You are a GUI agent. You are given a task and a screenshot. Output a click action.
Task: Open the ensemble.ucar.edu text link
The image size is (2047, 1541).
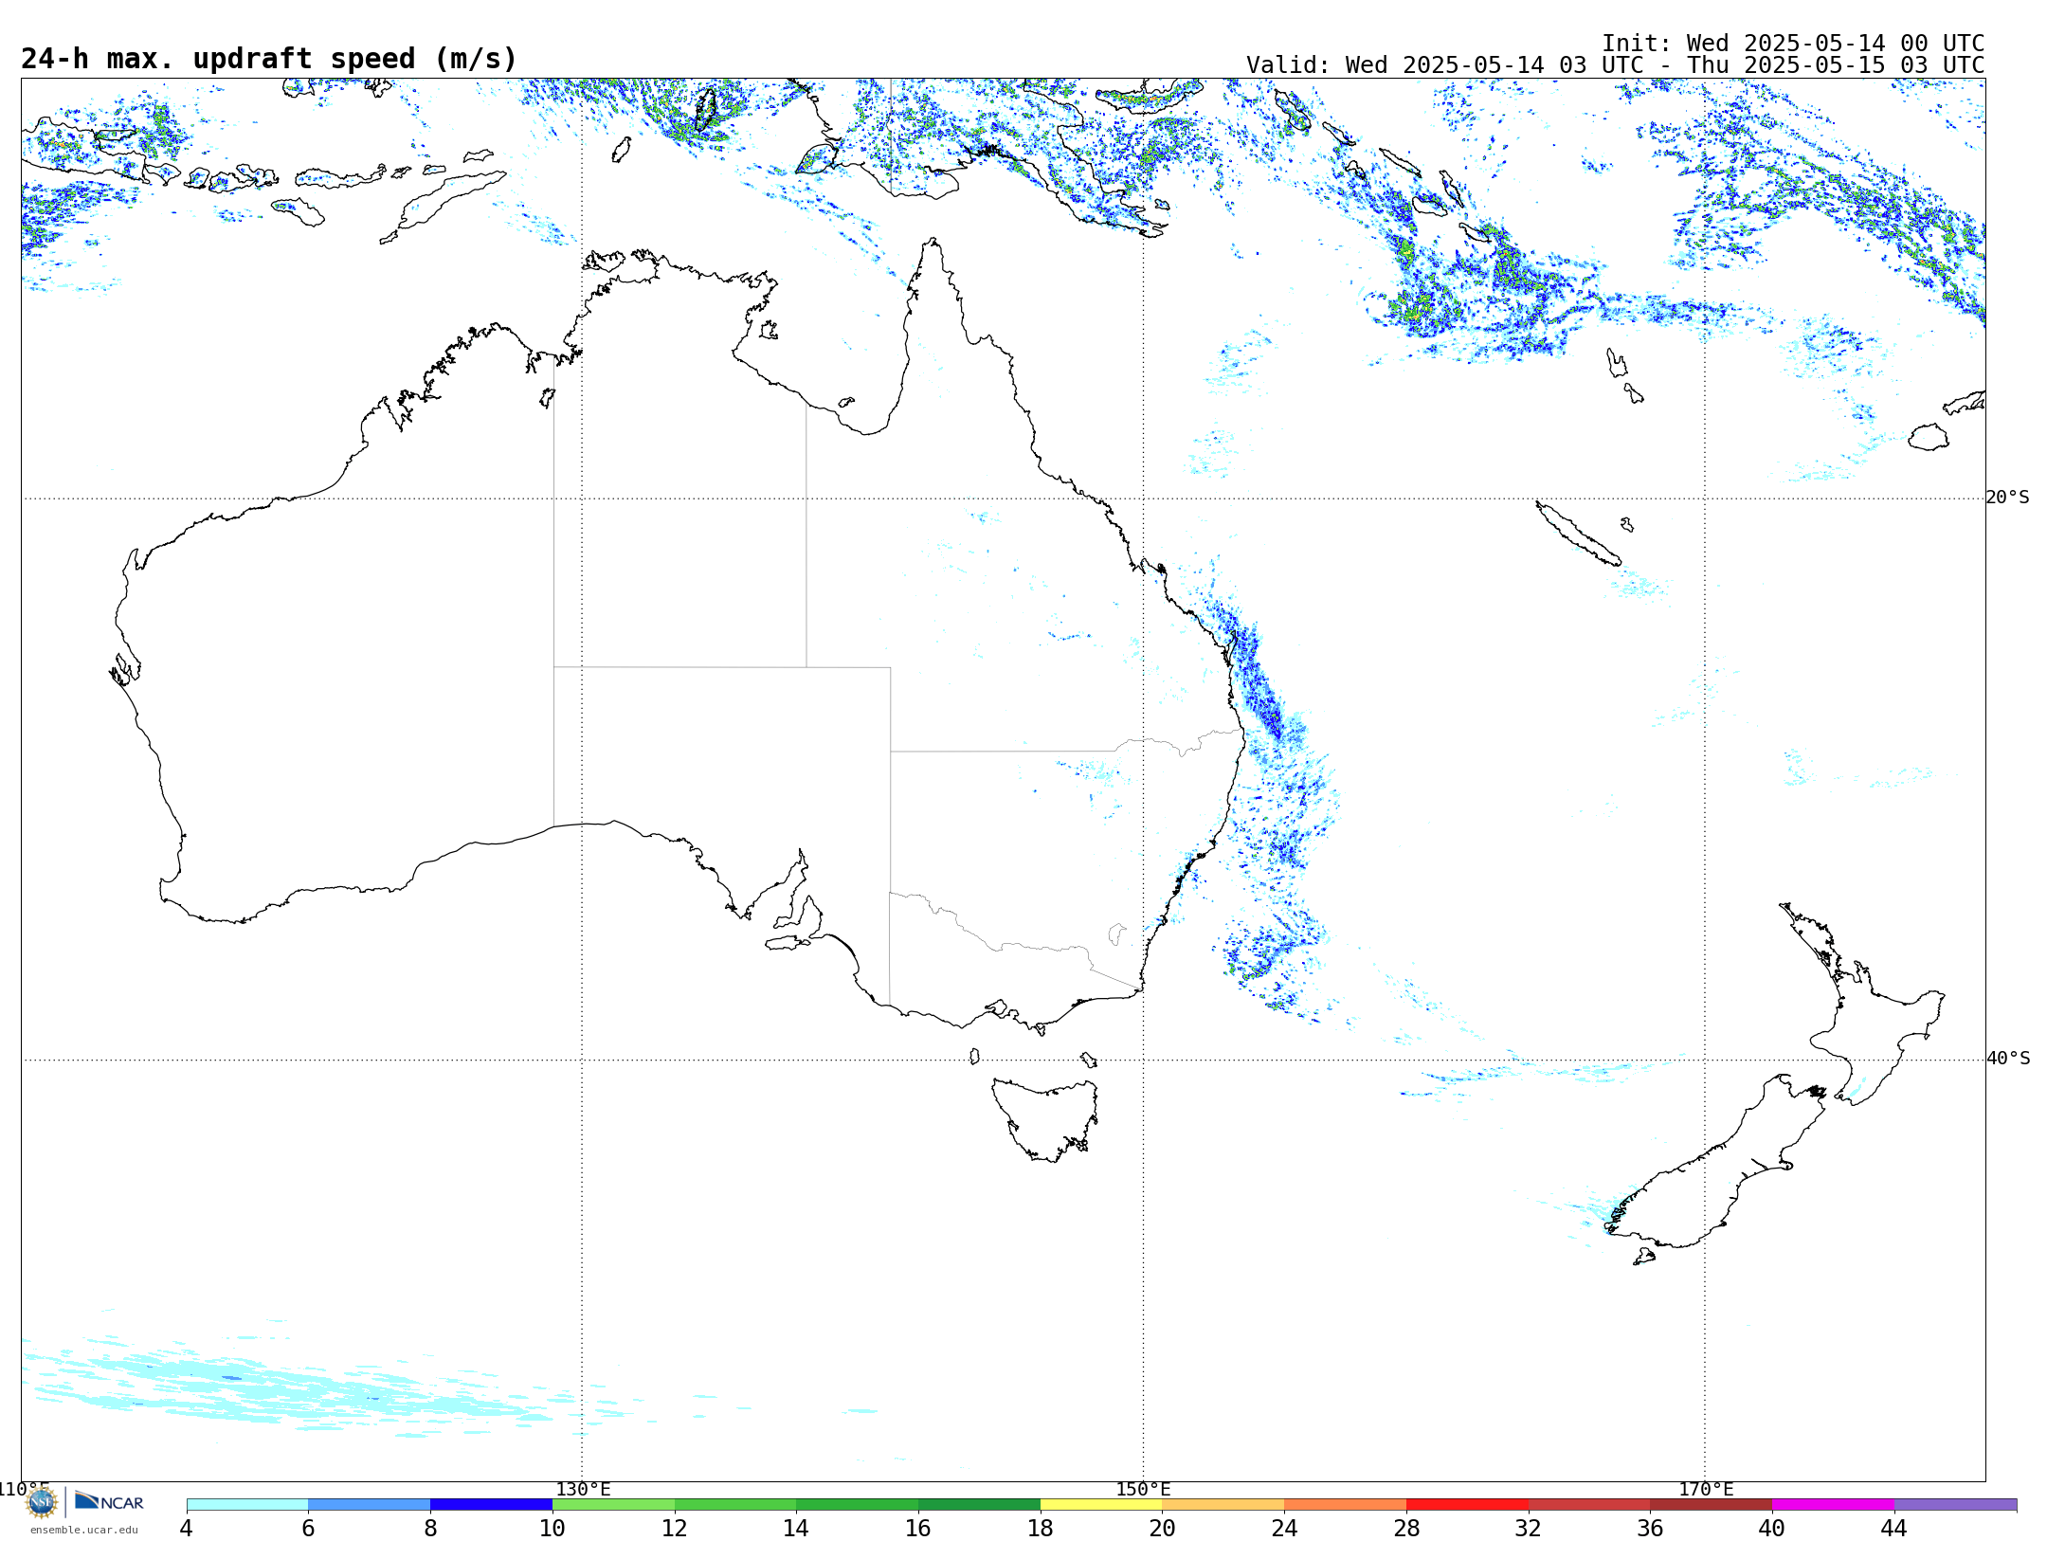84,1530
